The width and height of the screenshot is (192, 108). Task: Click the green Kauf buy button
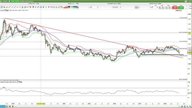tap(181, 8)
